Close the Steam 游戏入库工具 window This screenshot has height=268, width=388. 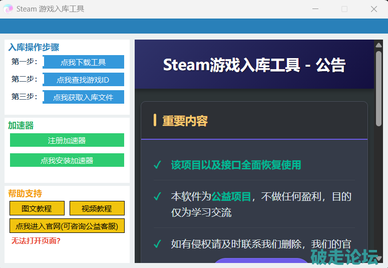pos(373,9)
